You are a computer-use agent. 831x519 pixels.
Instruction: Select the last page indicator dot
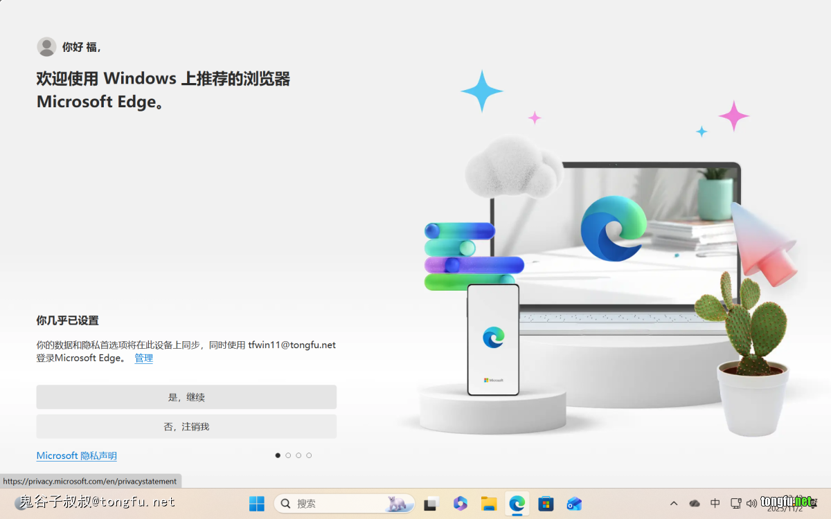(309, 455)
